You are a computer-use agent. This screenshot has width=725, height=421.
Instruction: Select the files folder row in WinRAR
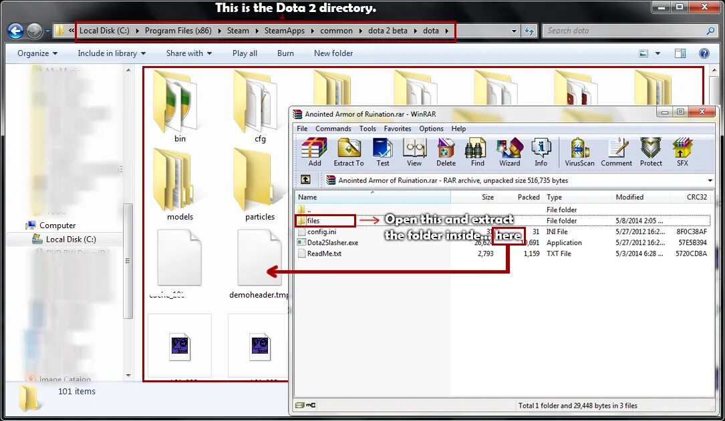click(x=502, y=221)
